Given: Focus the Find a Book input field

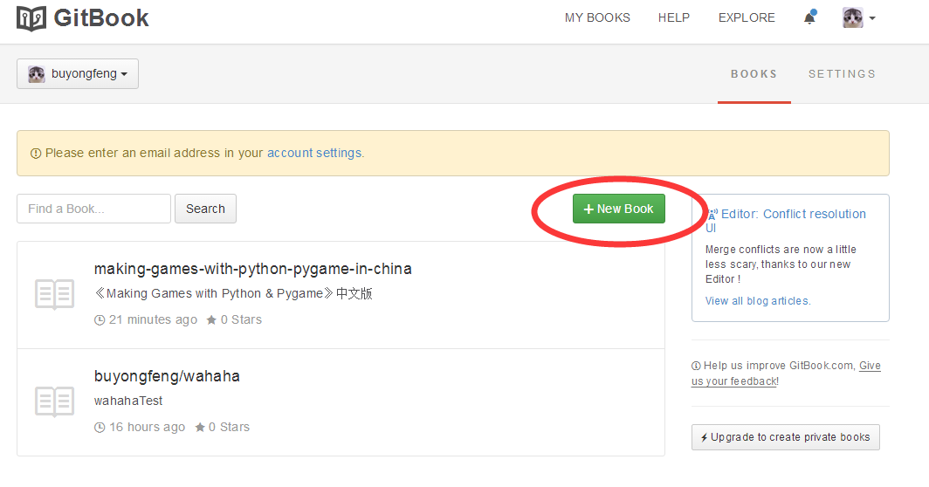Looking at the screenshot, I should click(x=93, y=209).
